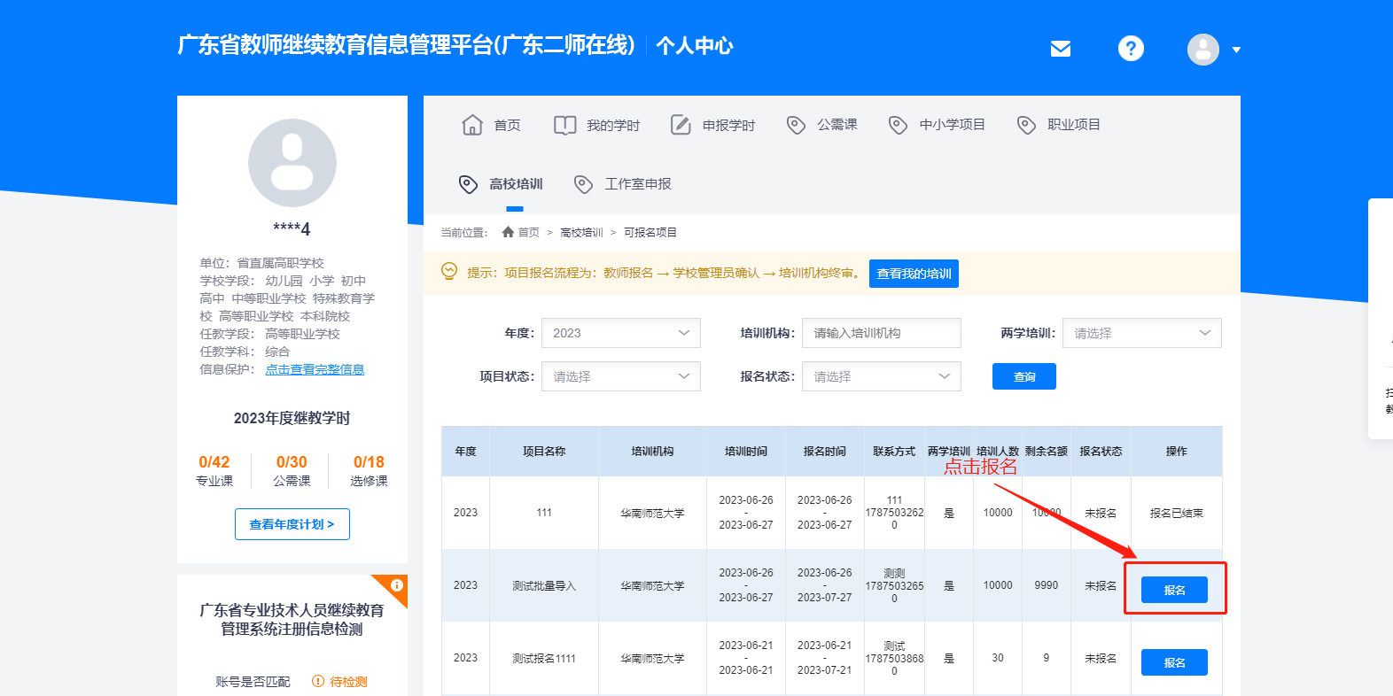Screen dimensions: 1393x696
Task: Open the 报名状态 dropdown
Action: point(881,376)
